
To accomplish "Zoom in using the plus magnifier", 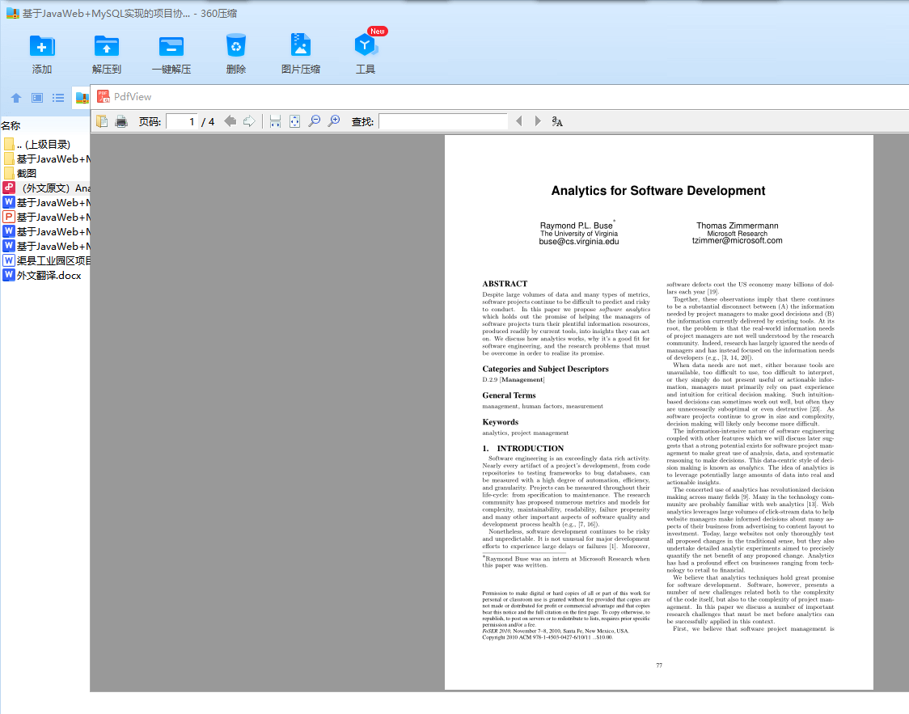I will [334, 121].
